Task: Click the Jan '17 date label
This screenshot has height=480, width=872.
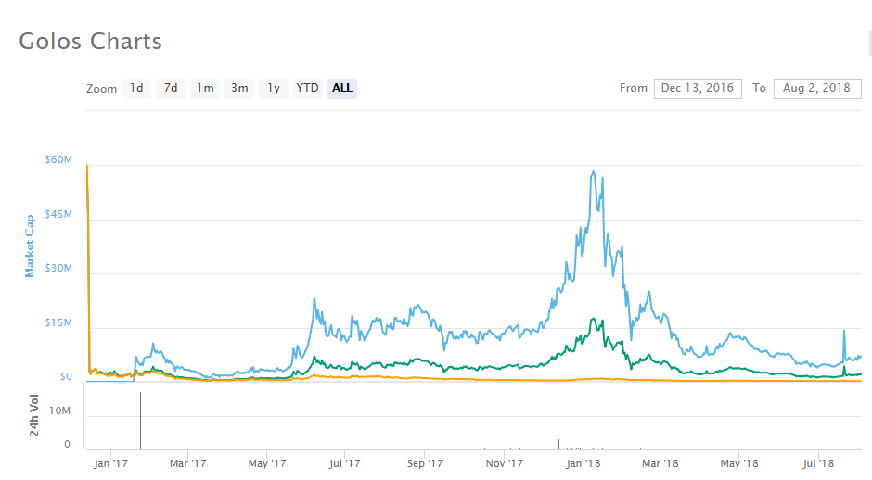Action: point(110,463)
